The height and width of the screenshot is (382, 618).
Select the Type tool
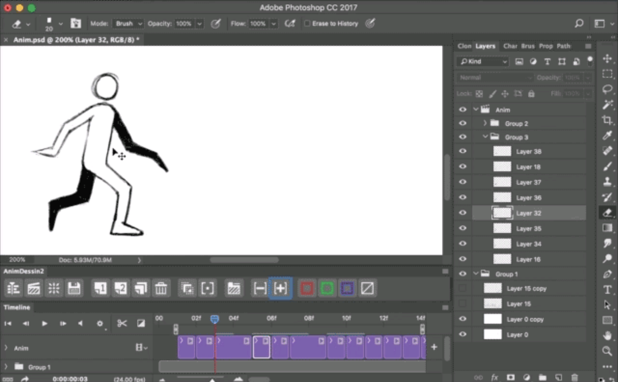pyautogui.click(x=608, y=289)
